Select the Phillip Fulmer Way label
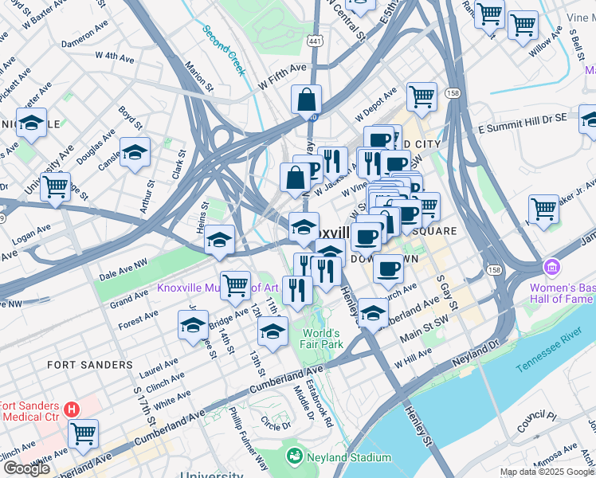This screenshot has height=478, width=596. (x=249, y=439)
